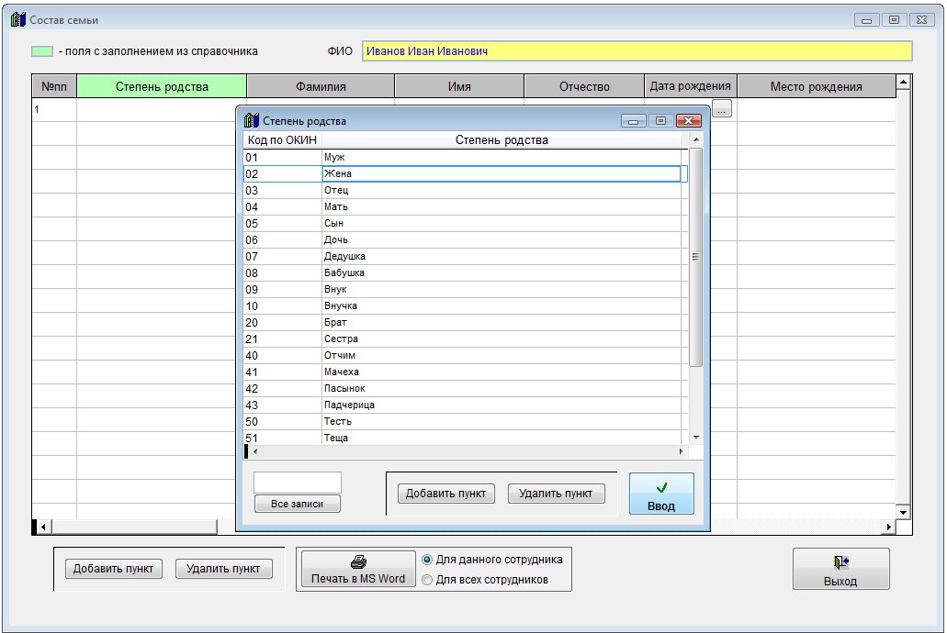Select the Жена row in the list

(x=465, y=173)
